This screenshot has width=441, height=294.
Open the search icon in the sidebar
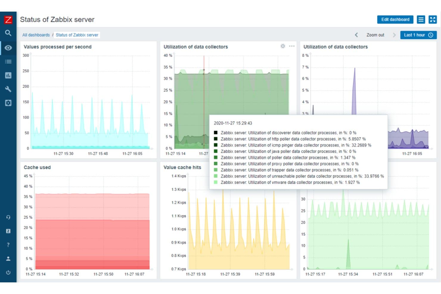tap(8, 33)
